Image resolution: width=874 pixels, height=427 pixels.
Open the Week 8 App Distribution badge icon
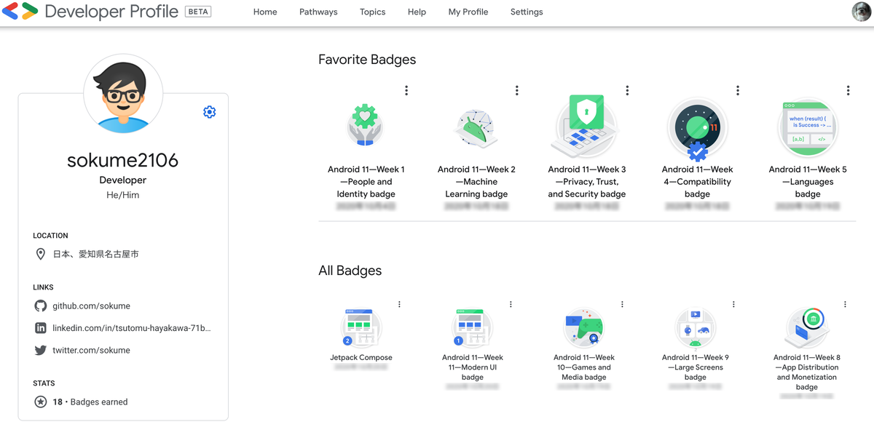tap(806, 327)
